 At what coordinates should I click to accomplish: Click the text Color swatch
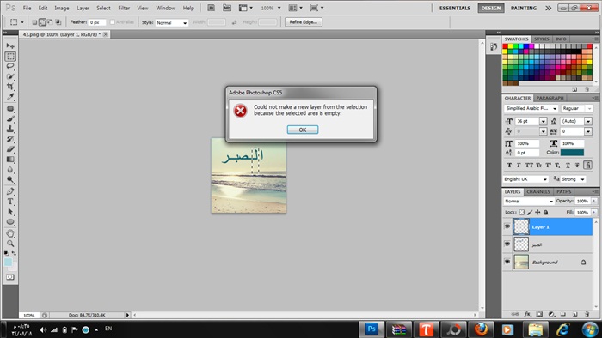572,153
